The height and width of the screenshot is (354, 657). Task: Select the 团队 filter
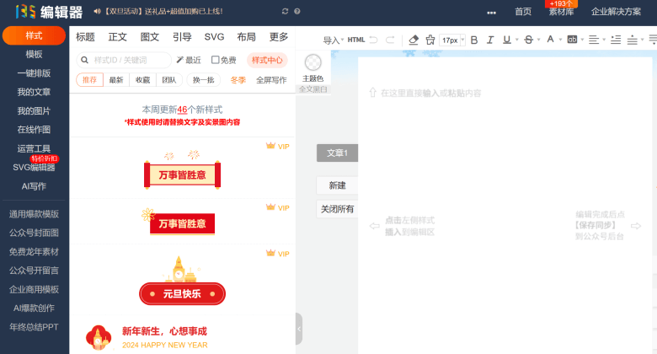click(x=168, y=80)
